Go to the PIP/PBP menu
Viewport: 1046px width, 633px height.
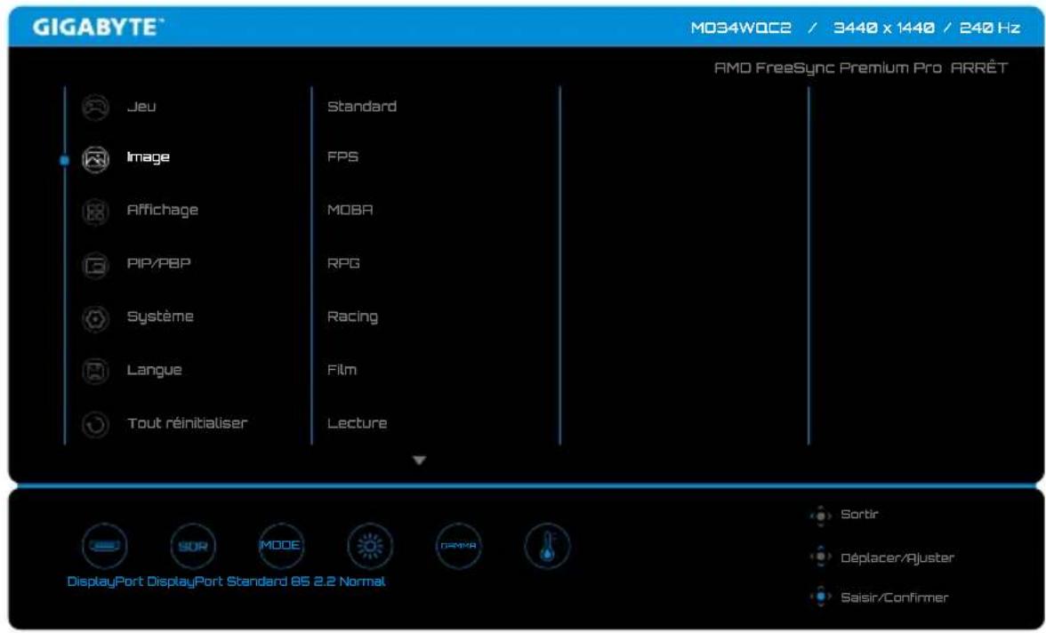coord(158,263)
